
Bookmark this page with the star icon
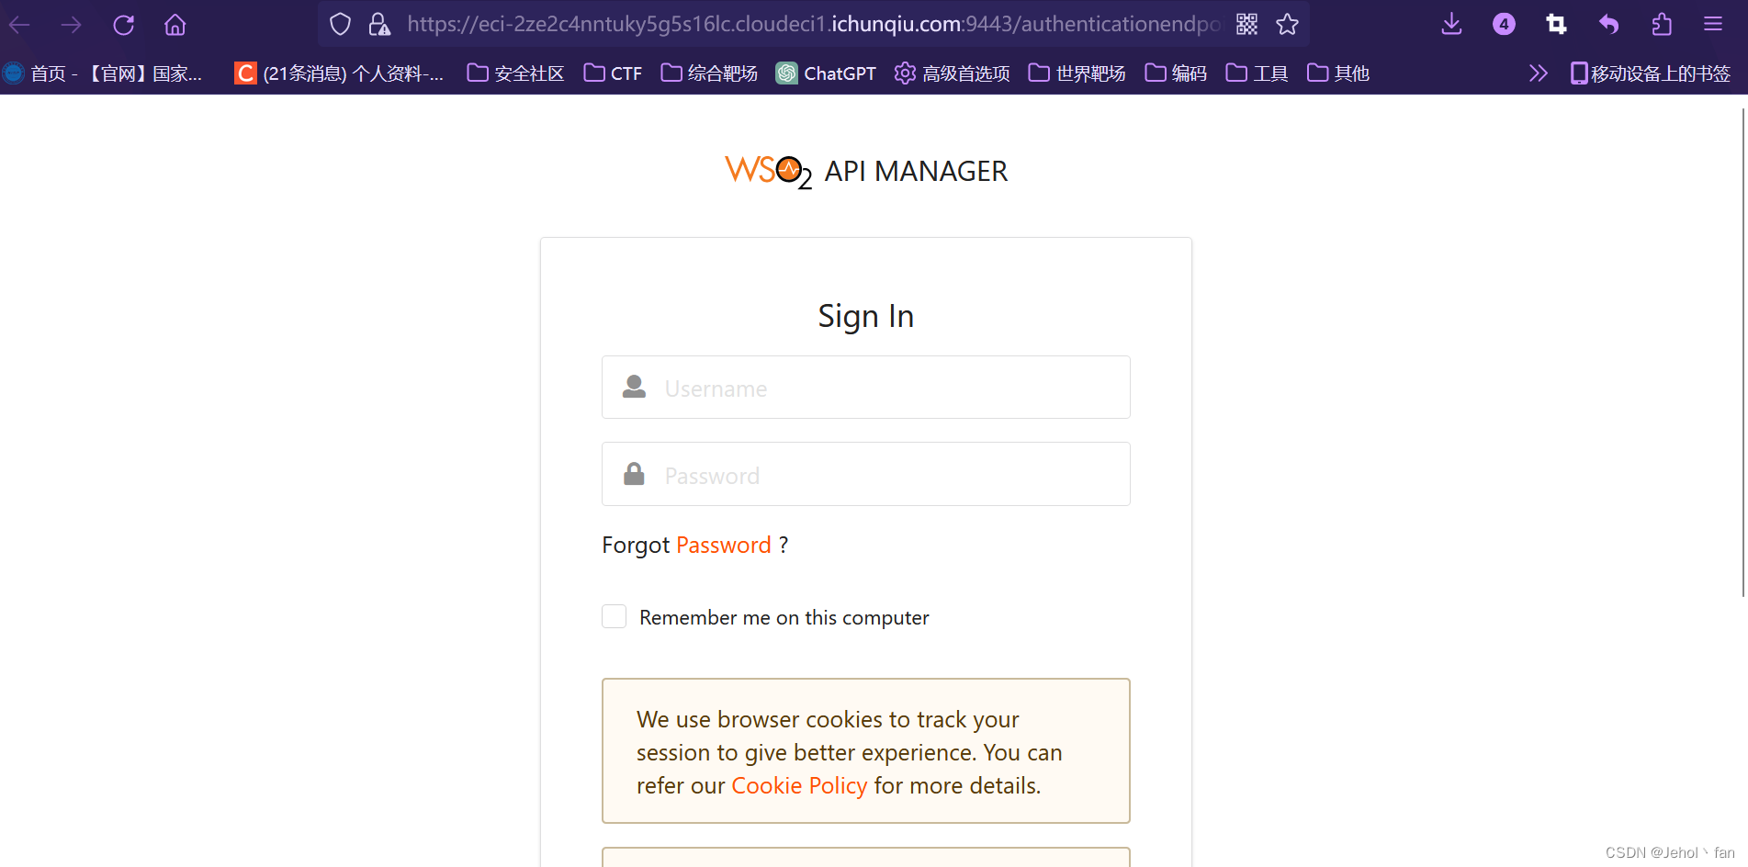(1288, 25)
